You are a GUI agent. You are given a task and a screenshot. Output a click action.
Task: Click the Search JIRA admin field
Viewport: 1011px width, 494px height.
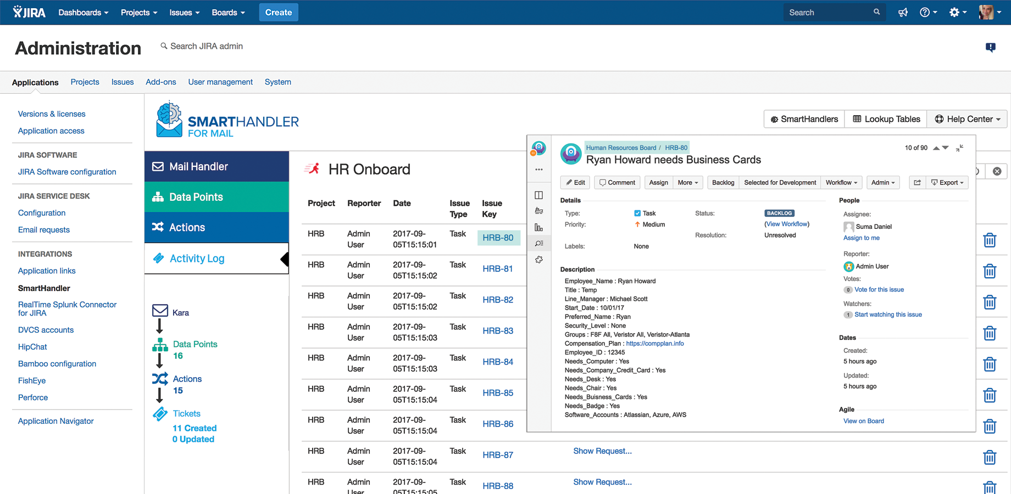click(202, 46)
